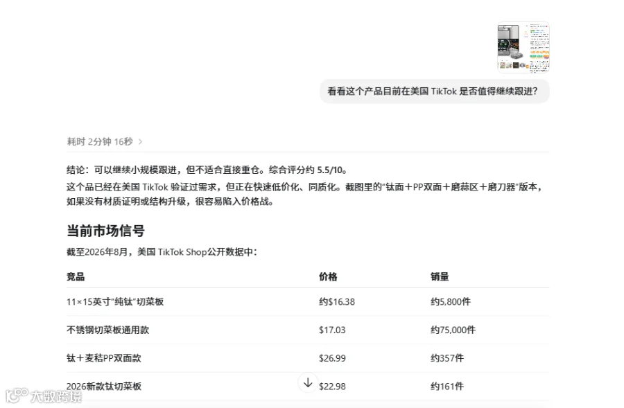Screen dimensions: 624x408
Task: Select the '约5,800件' sales cell
Action: (451, 301)
